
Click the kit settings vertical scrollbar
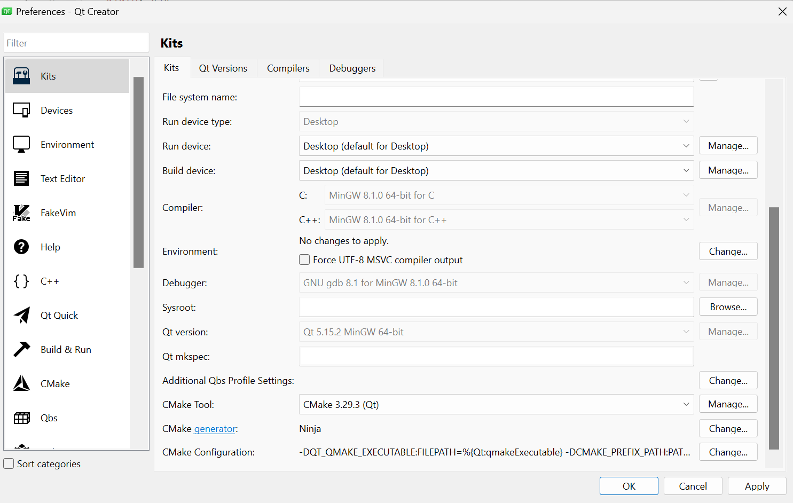point(774,328)
